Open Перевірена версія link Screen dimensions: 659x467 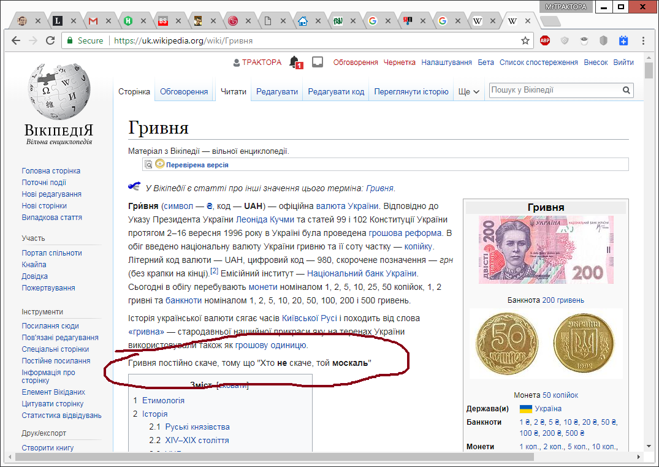[197, 165]
